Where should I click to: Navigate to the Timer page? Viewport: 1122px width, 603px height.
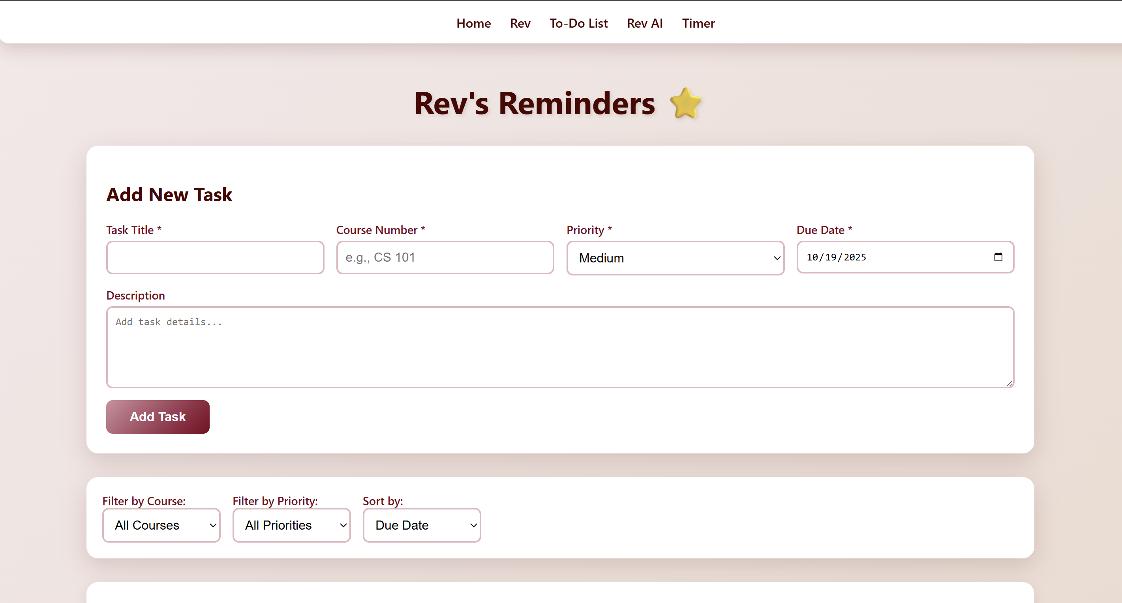698,23
